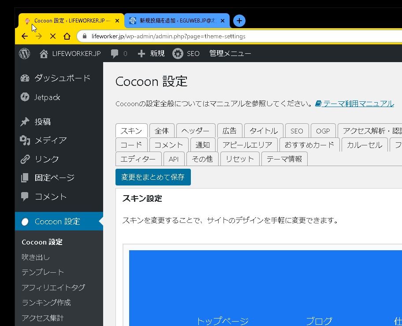Close the Cocoon 設定 browser tab
The height and width of the screenshot is (326, 402).
[117, 21]
